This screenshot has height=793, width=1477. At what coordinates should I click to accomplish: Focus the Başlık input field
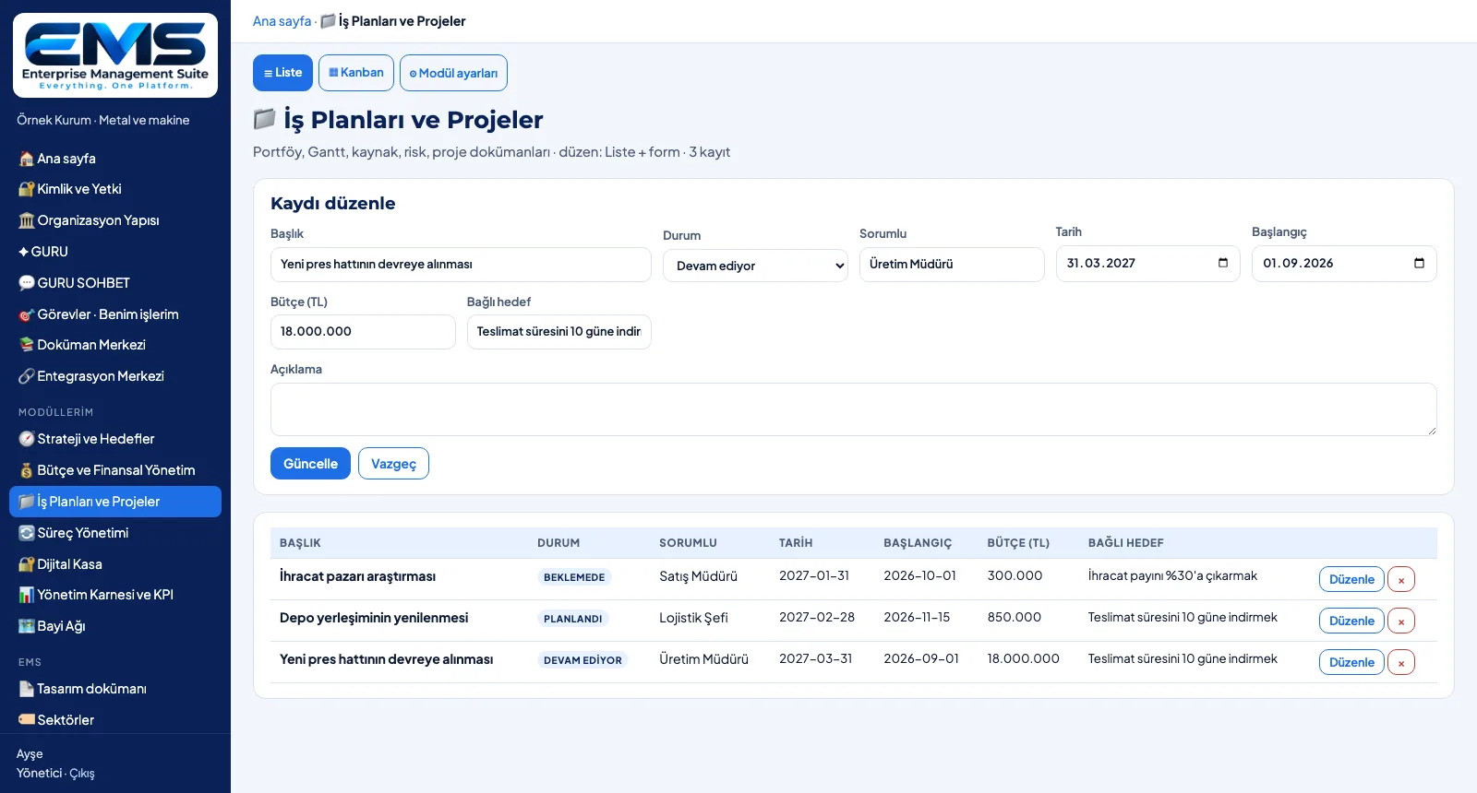[x=461, y=265]
